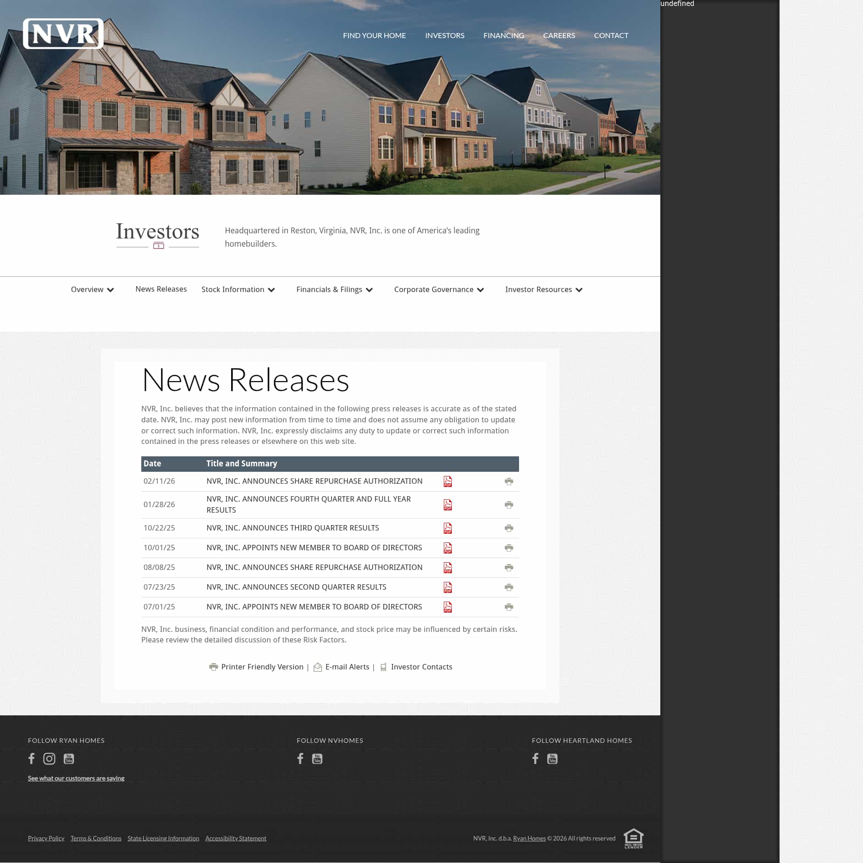863x863 pixels.
Task: Open Ryan Homes Facebook page icon
Action: click(31, 759)
